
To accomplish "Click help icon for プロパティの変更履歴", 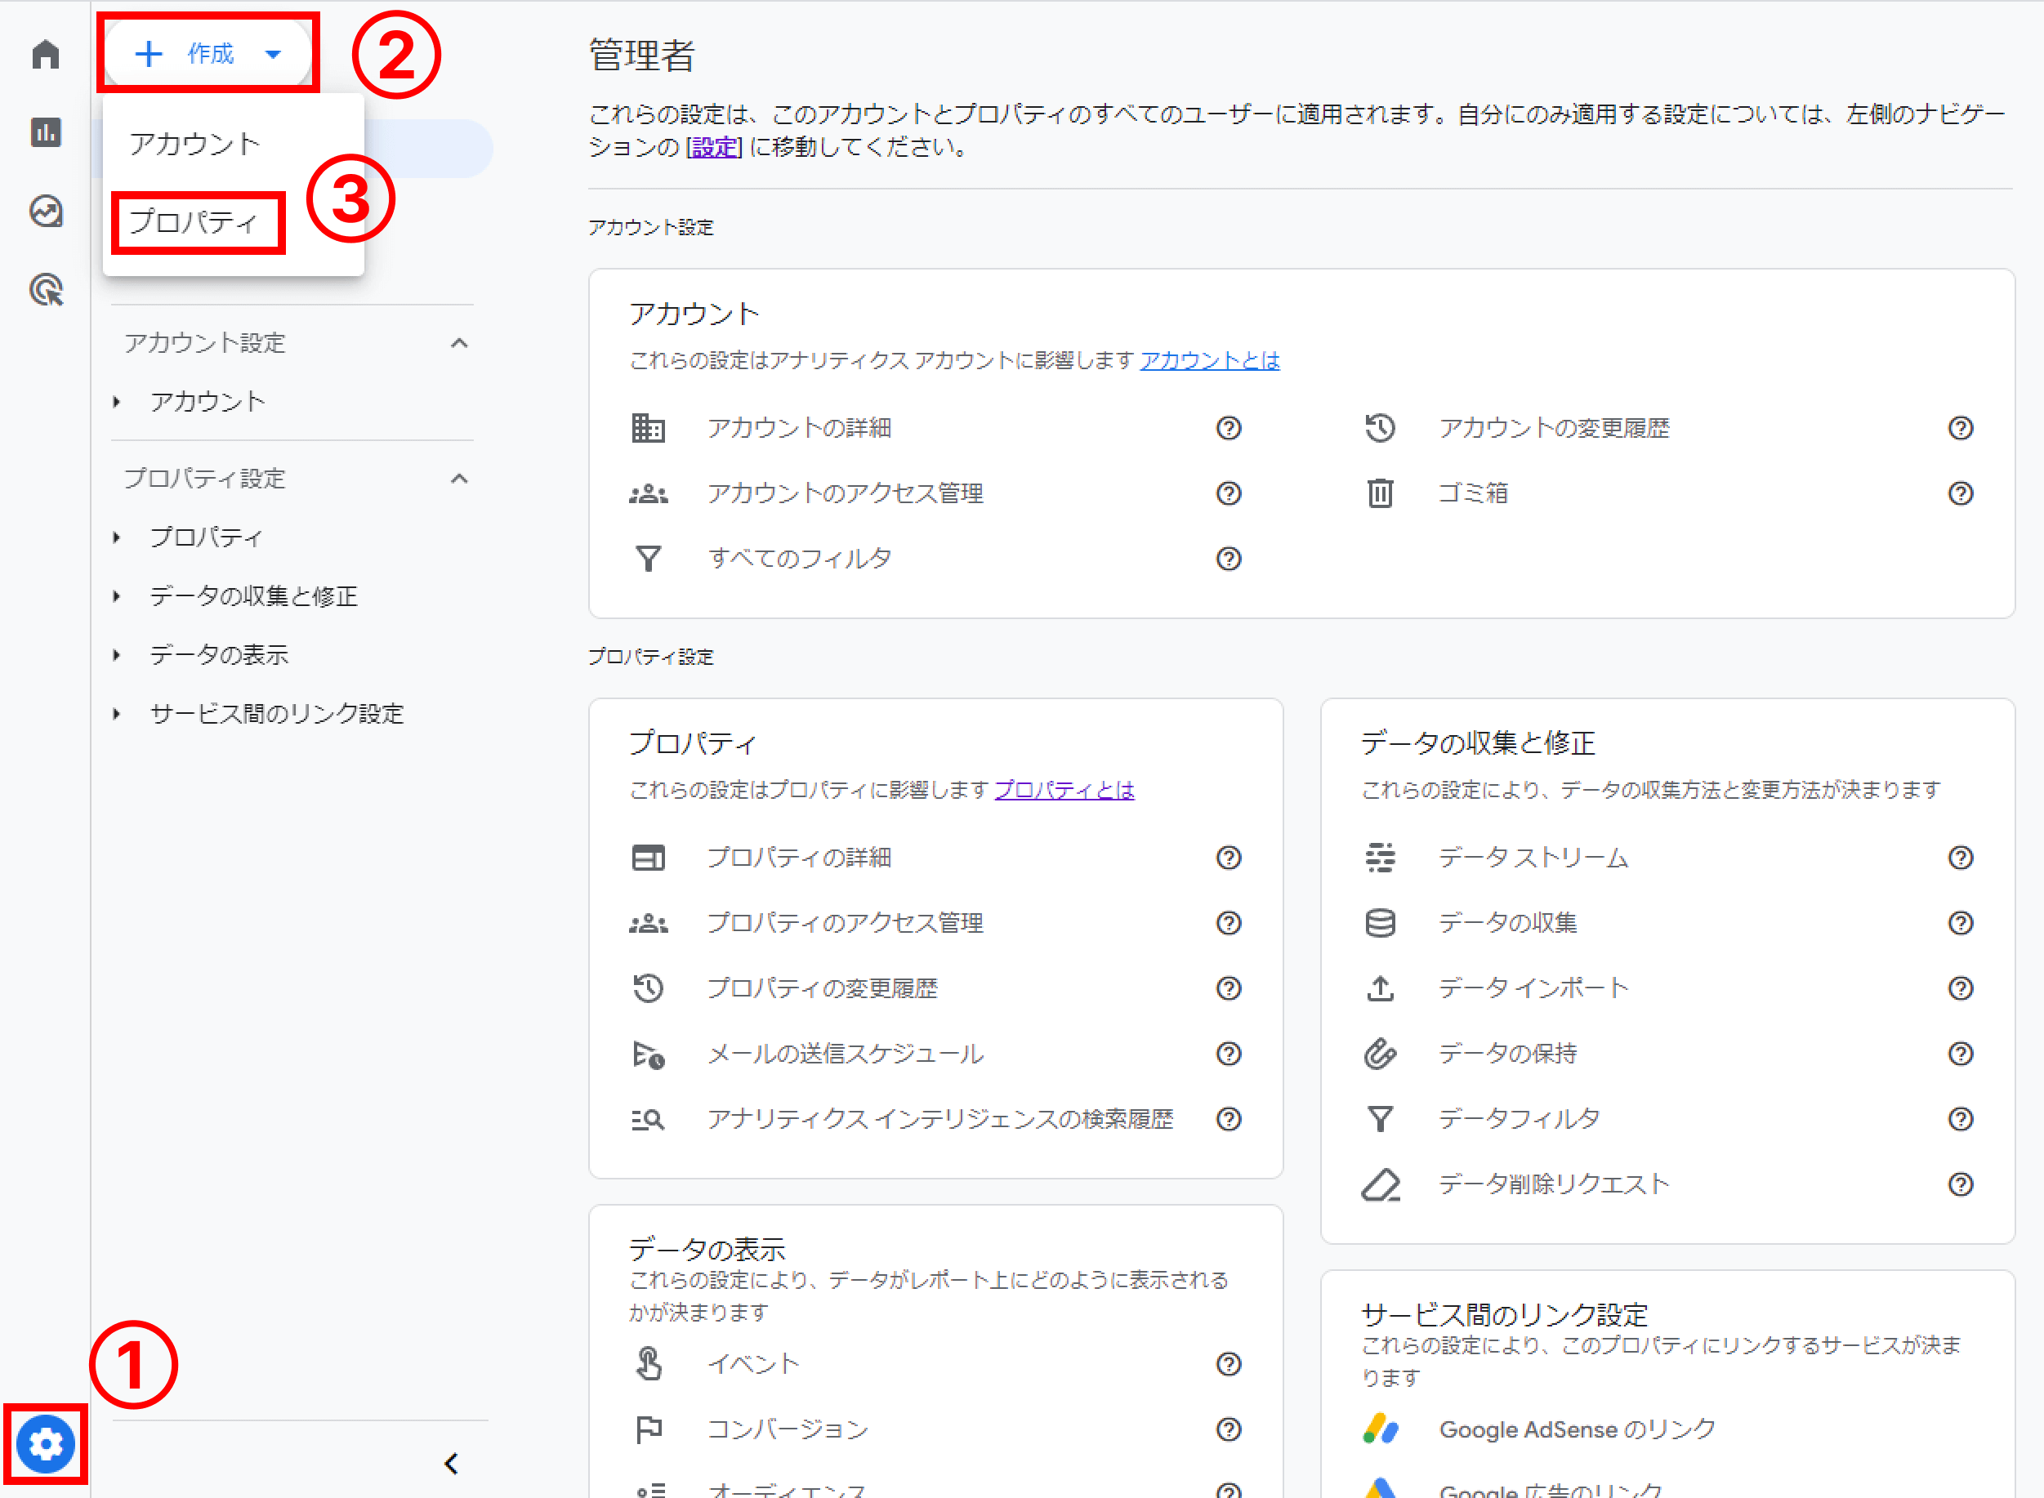I will (1229, 988).
